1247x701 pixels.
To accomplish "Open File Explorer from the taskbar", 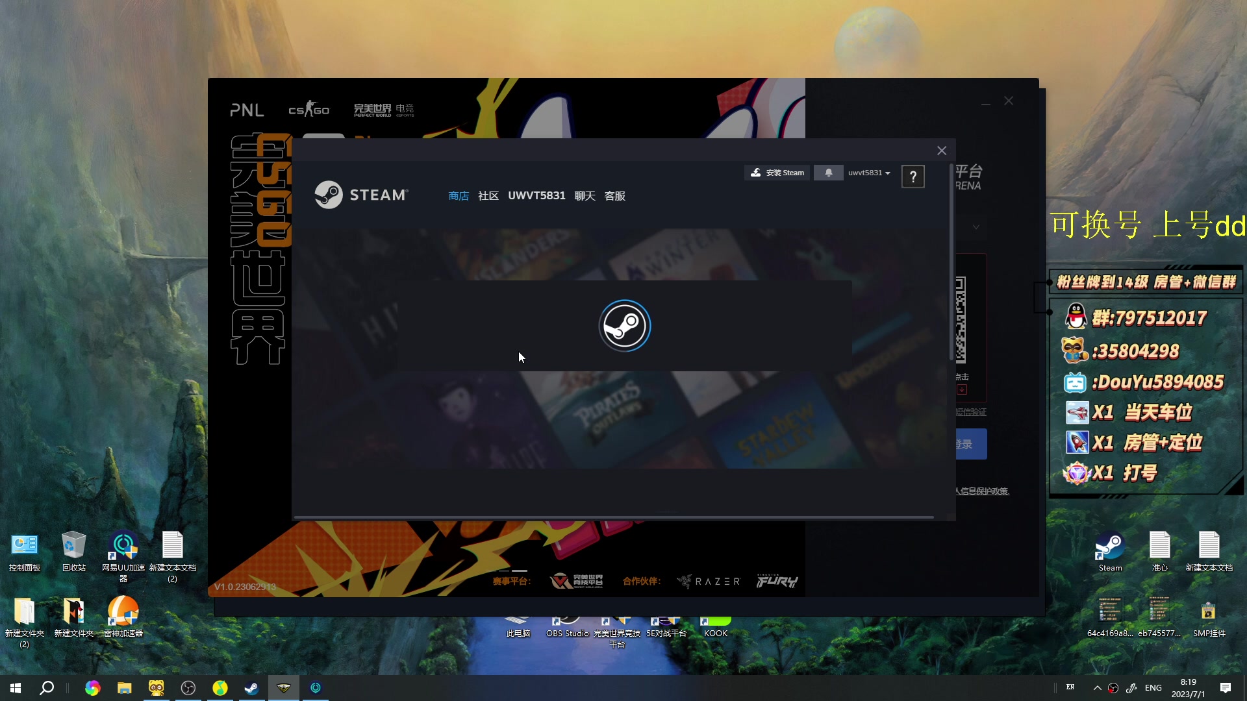I will [125, 688].
